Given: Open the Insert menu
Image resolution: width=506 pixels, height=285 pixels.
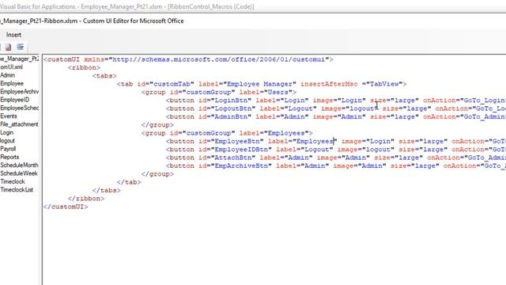Looking at the screenshot, I should [13, 35].
